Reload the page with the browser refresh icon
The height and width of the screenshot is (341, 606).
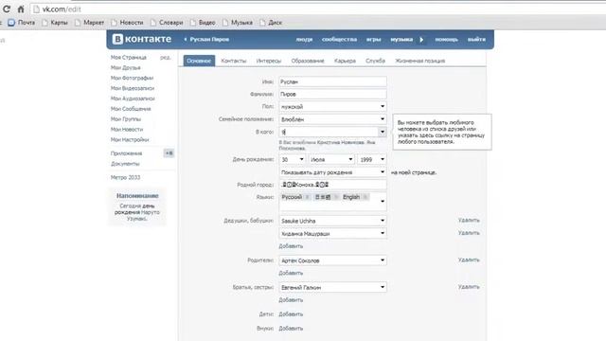click(x=7, y=9)
